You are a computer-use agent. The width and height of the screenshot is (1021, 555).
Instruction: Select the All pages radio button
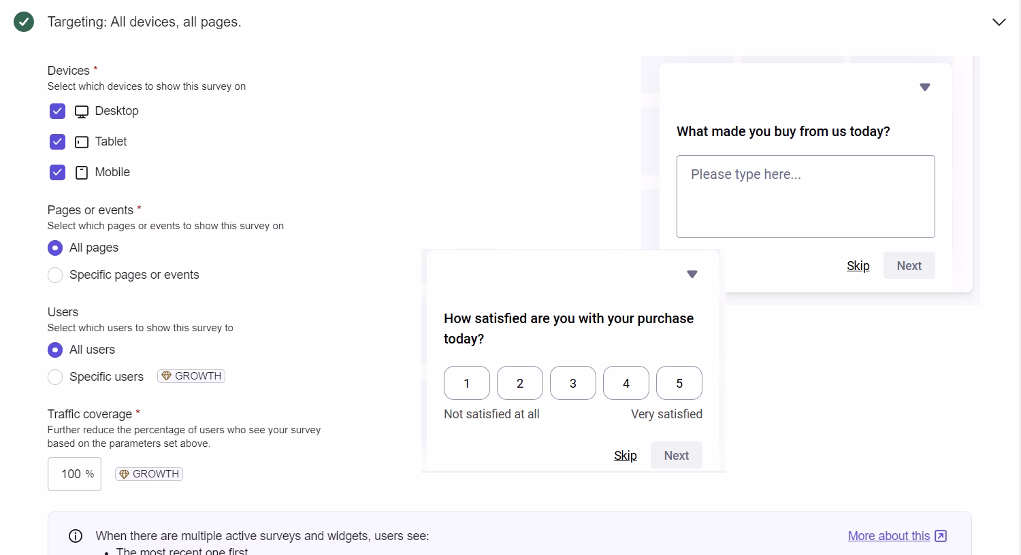(55, 248)
